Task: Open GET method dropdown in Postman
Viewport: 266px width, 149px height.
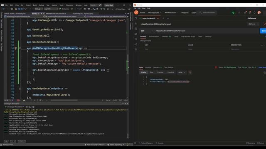Action: click(x=147, y=31)
